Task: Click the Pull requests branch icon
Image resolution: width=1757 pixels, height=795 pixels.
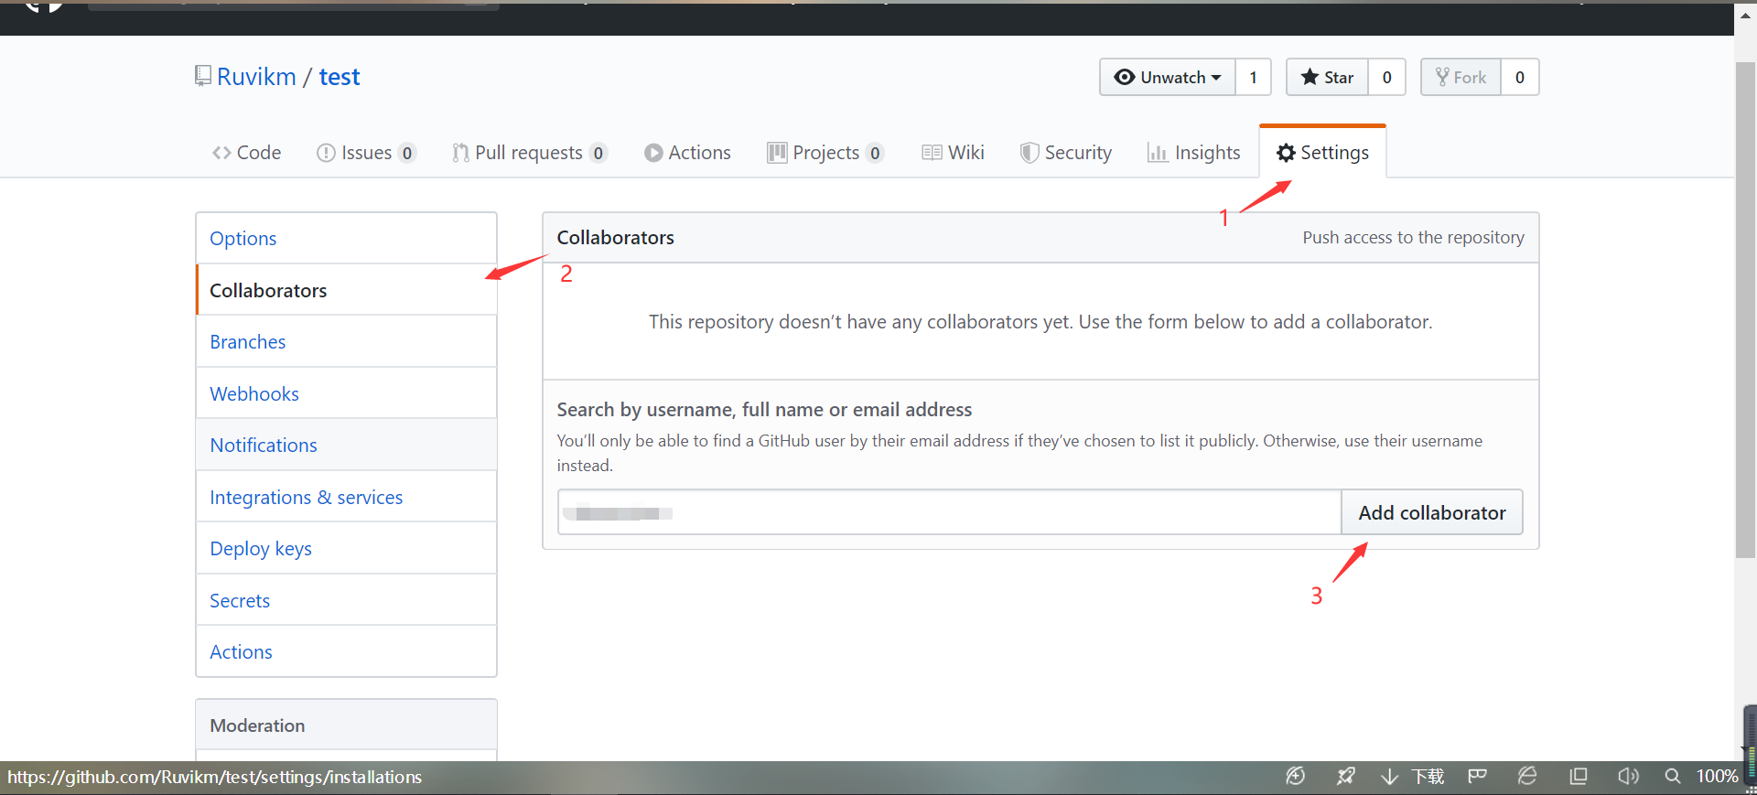Action: [x=460, y=153]
